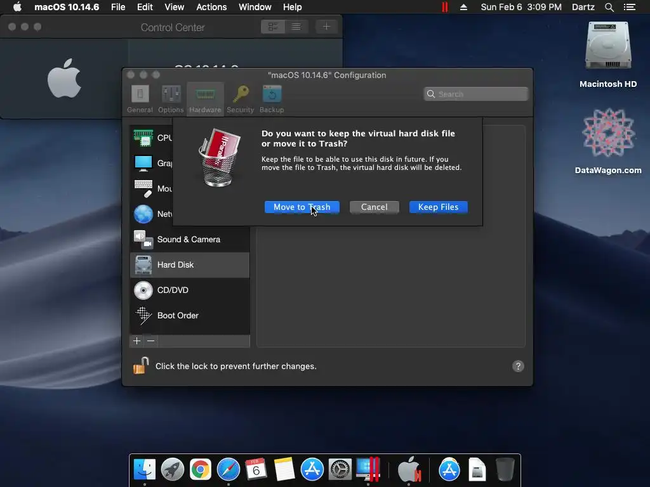Open the macOS 10.14.6 application menu
The image size is (650, 487).
pyautogui.click(x=67, y=7)
